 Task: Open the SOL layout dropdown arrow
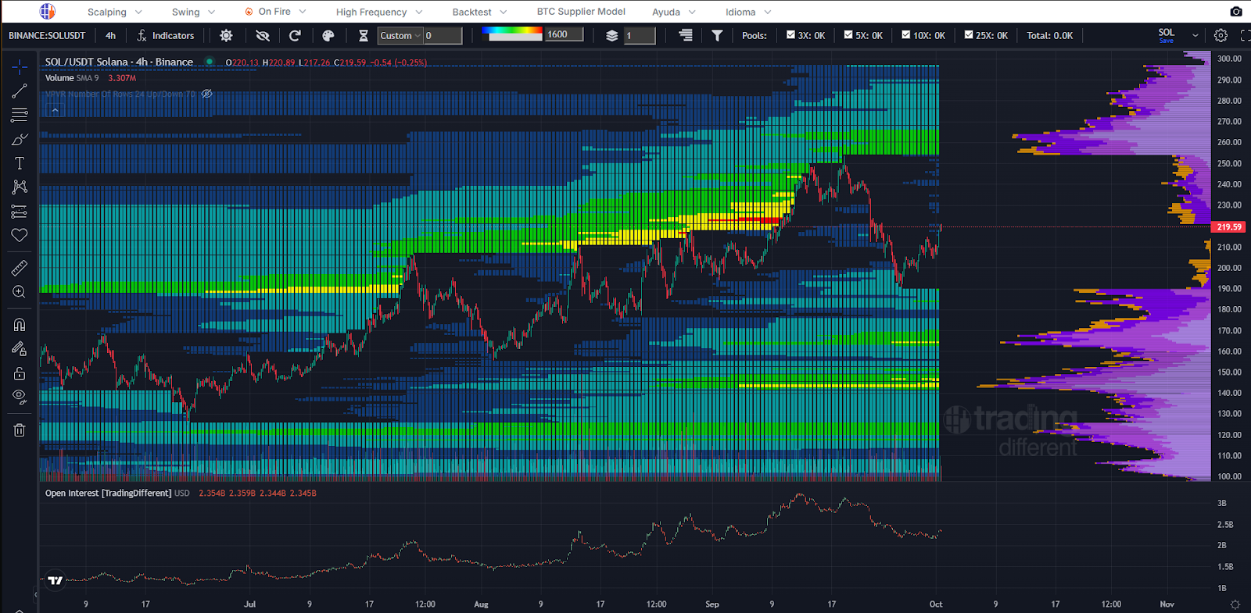(x=1195, y=36)
